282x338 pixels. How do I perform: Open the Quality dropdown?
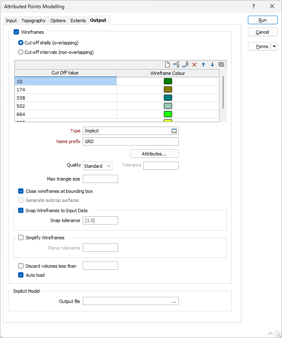pos(98,166)
